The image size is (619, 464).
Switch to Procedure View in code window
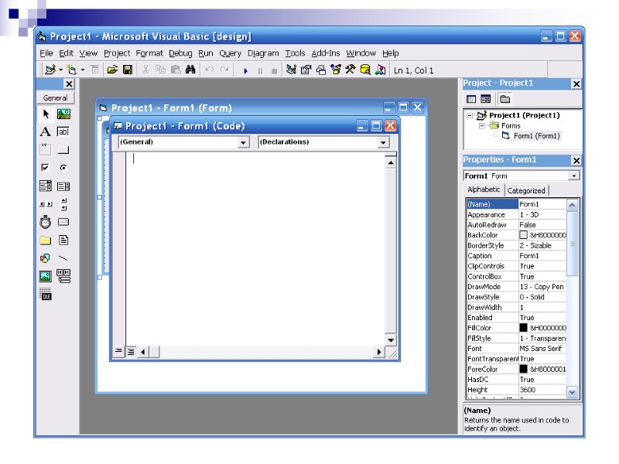click(118, 351)
